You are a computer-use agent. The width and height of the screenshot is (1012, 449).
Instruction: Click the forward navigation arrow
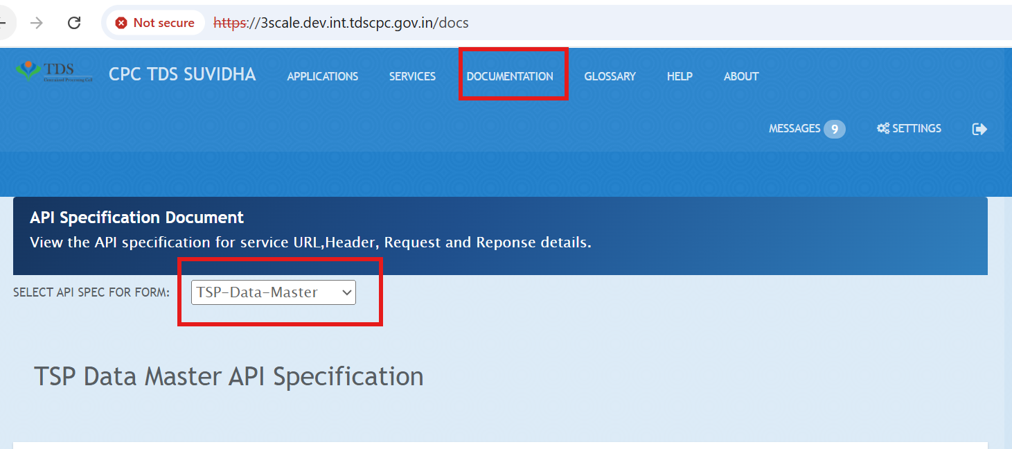click(36, 22)
